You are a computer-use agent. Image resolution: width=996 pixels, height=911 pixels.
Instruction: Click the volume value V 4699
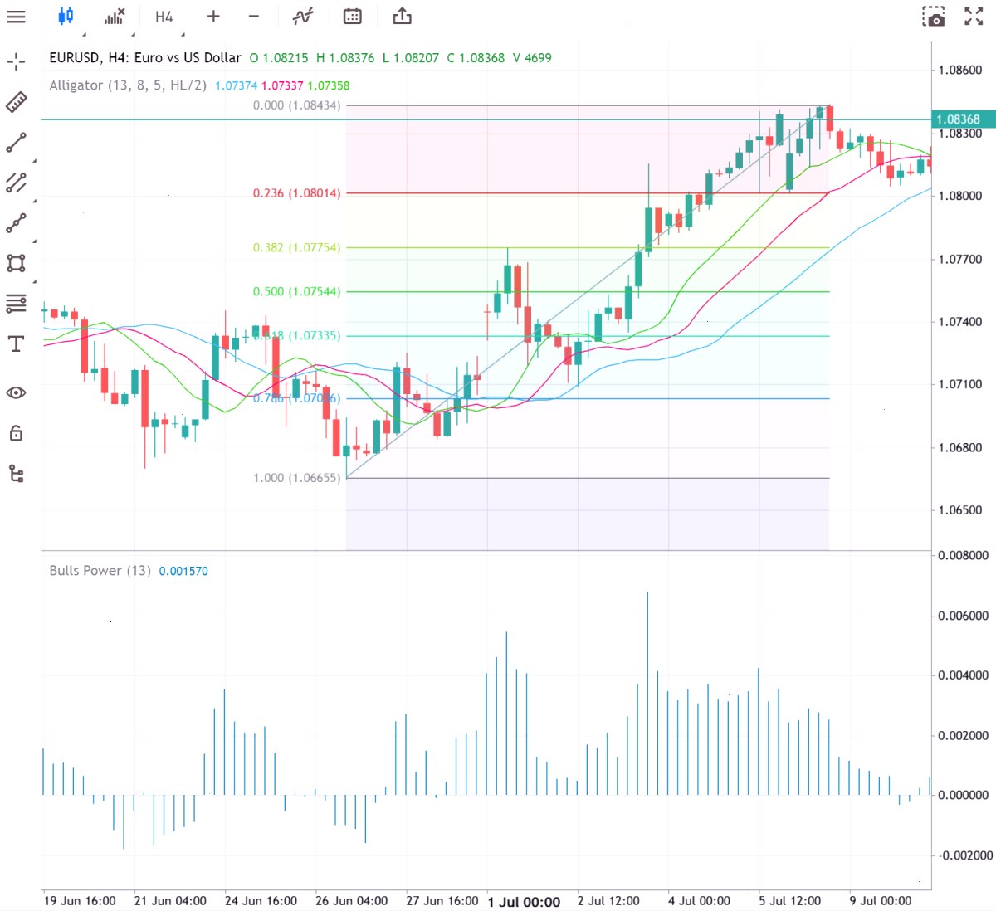(x=532, y=58)
